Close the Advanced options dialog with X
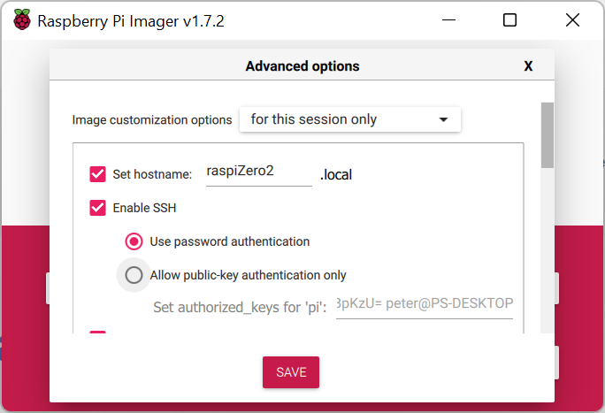The image size is (605, 413). (528, 66)
